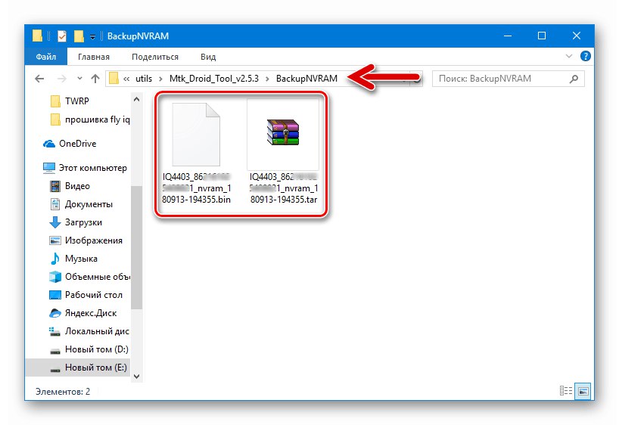Click the Объемные объекты cube icon
Screen dimensions: 619x425
click(x=55, y=277)
